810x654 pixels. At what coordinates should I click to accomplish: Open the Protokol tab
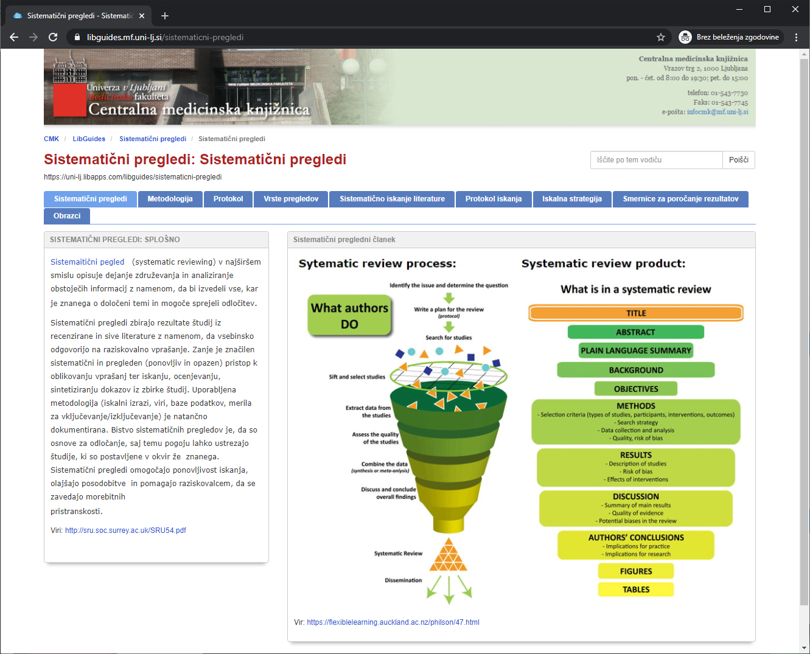click(228, 199)
